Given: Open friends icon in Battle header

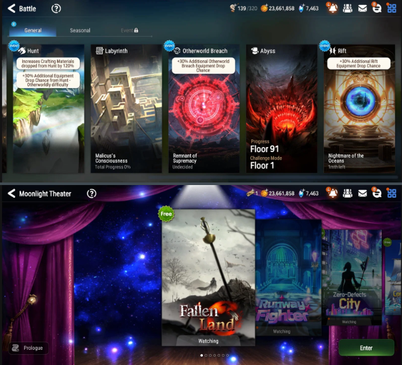Looking at the screenshot, I should click(x=347, y=8).
